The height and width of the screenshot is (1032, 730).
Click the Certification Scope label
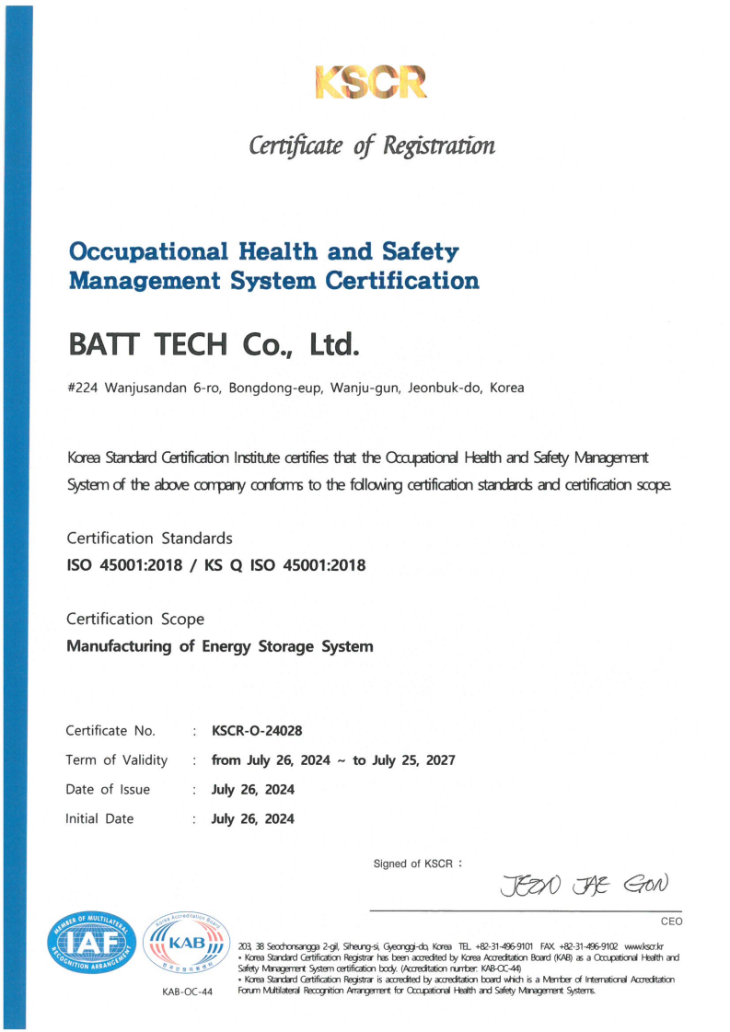(x=135, y=619)
